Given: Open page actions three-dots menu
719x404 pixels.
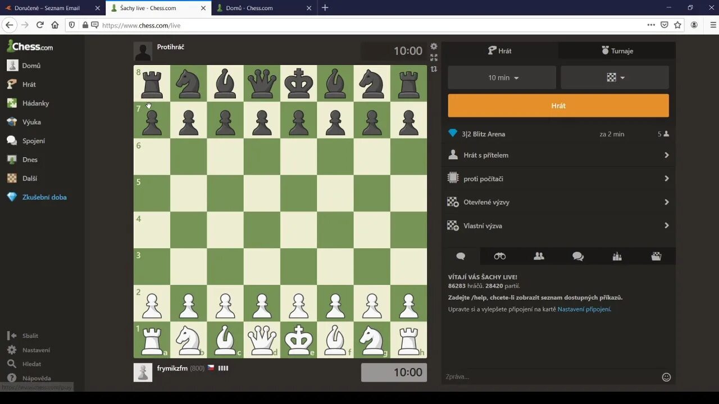Looking at the screenshot, I should (x=651, y=25).
